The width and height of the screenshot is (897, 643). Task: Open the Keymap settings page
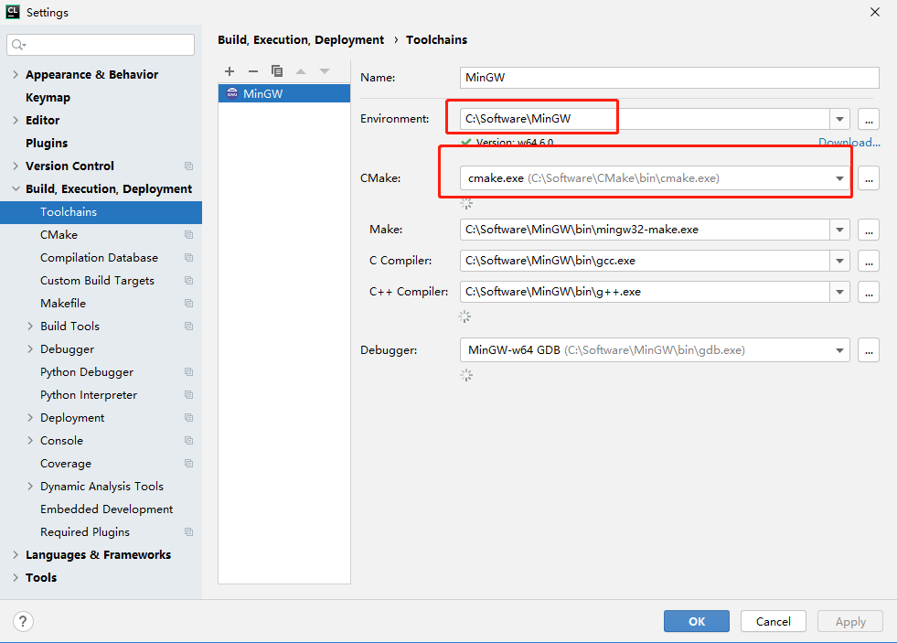48,97
